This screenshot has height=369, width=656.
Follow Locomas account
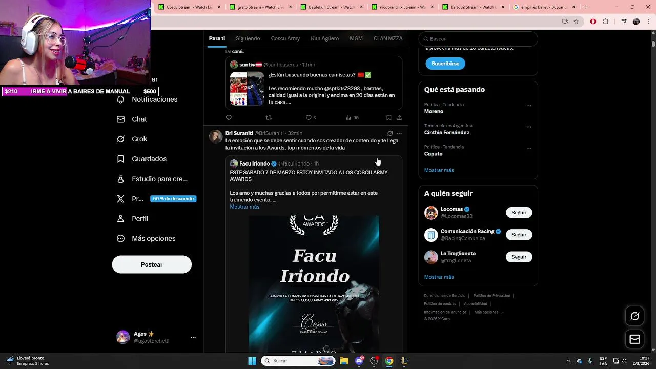[x=519, y=213]
